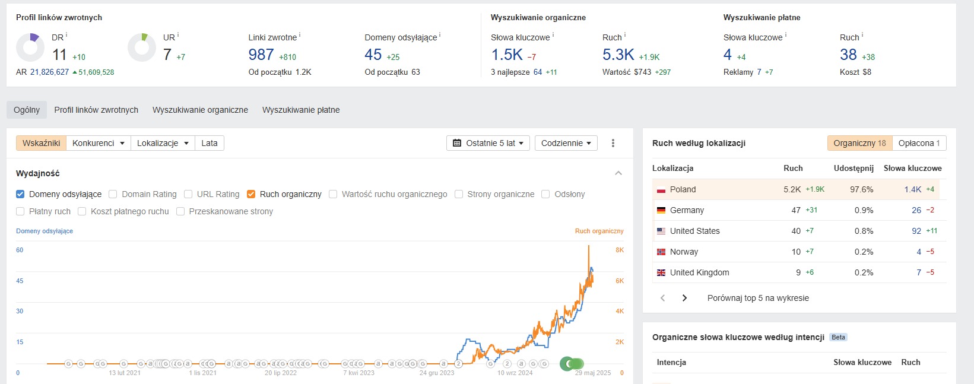The height and width of the screenshot is (384, 974).
Task: Enable the Domain Rating checkbox
Action: pyautogui.click(x=113, y=194)
